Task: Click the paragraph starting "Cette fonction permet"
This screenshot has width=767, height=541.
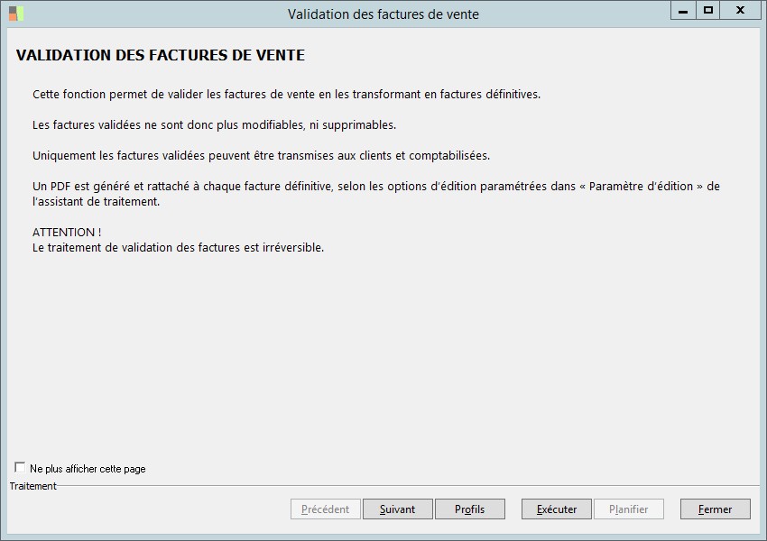Action: click(286, 95)
